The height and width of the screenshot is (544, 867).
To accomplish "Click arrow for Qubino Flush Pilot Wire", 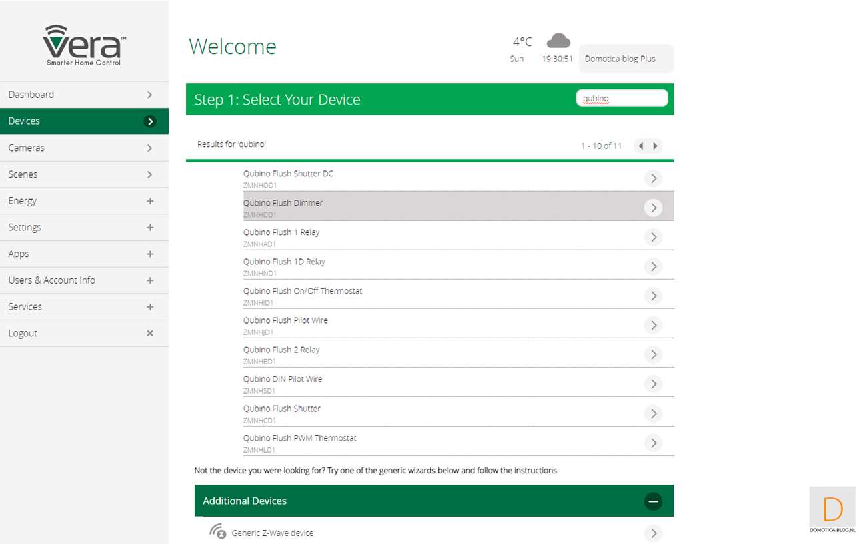I will point(654,325).
